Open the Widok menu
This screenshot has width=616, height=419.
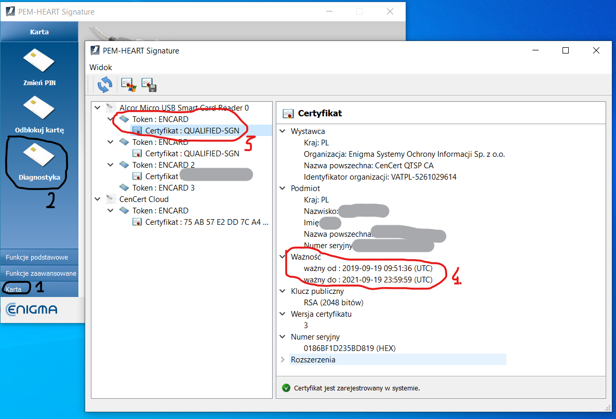[101, 67]
